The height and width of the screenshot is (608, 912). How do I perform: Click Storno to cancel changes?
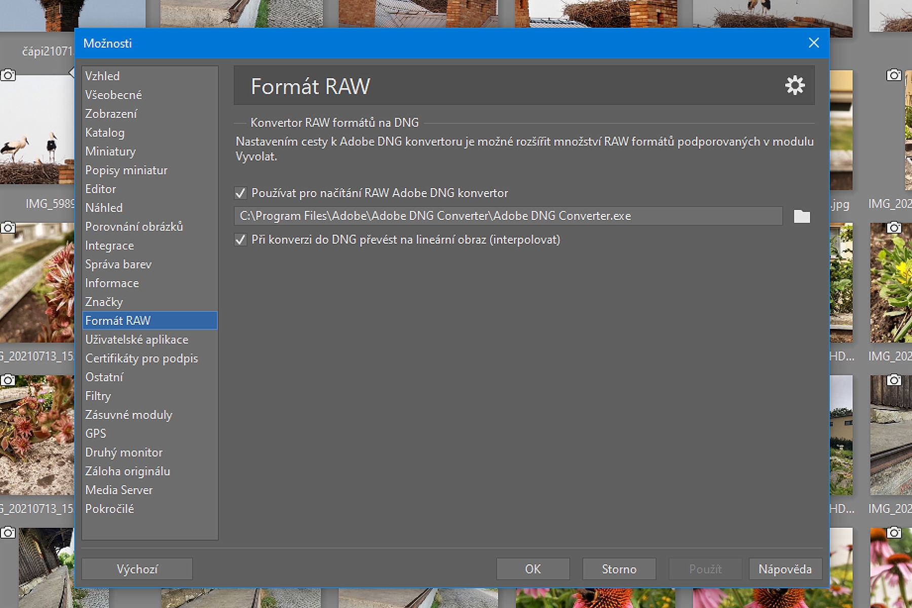pos(619,569)
